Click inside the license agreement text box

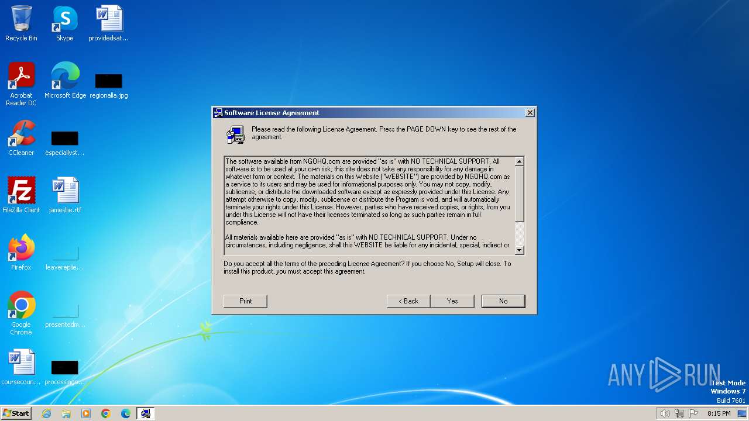click(x=369, y=206)
